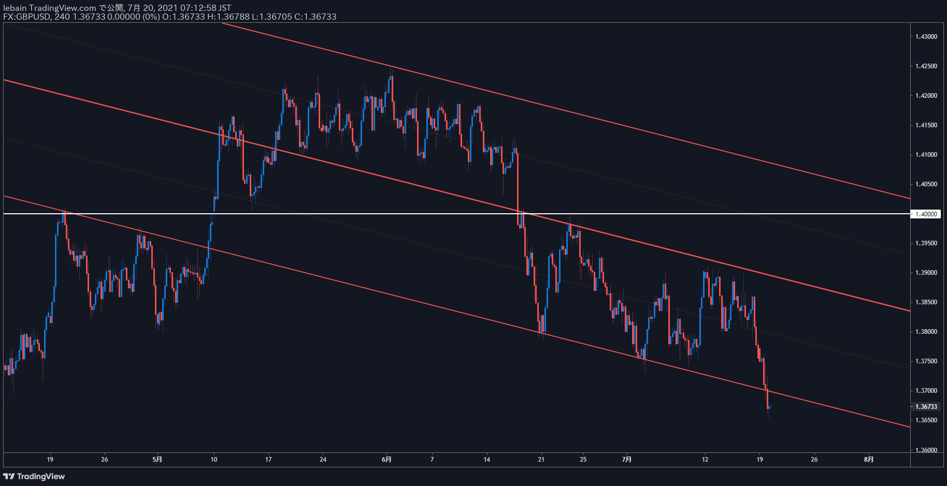Click the 6月 date label on time axis
Viewport: 947px width, 486px height.
(x=386, y=460)
